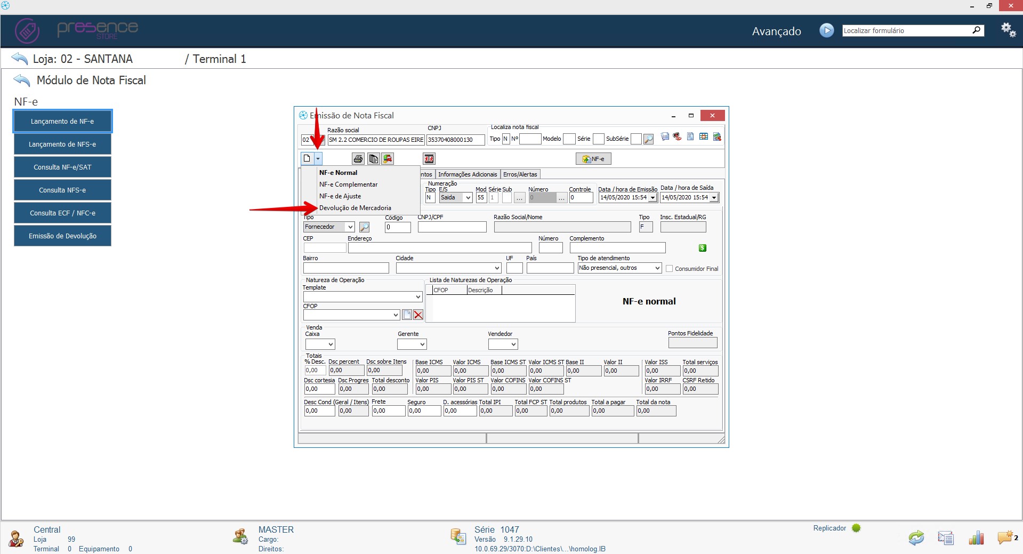
Task: Click the green dollar icon
Action: pyautogui.click(x=703, y=248)
